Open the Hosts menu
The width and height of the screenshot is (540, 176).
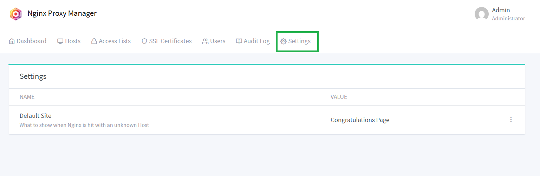(69, 41)
